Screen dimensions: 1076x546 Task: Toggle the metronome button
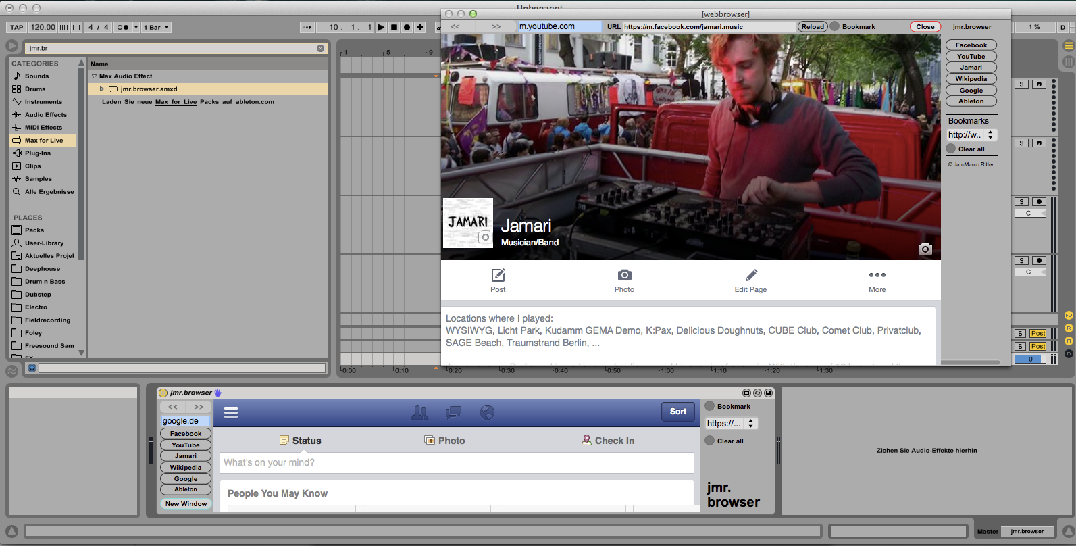tap(122, 28)
